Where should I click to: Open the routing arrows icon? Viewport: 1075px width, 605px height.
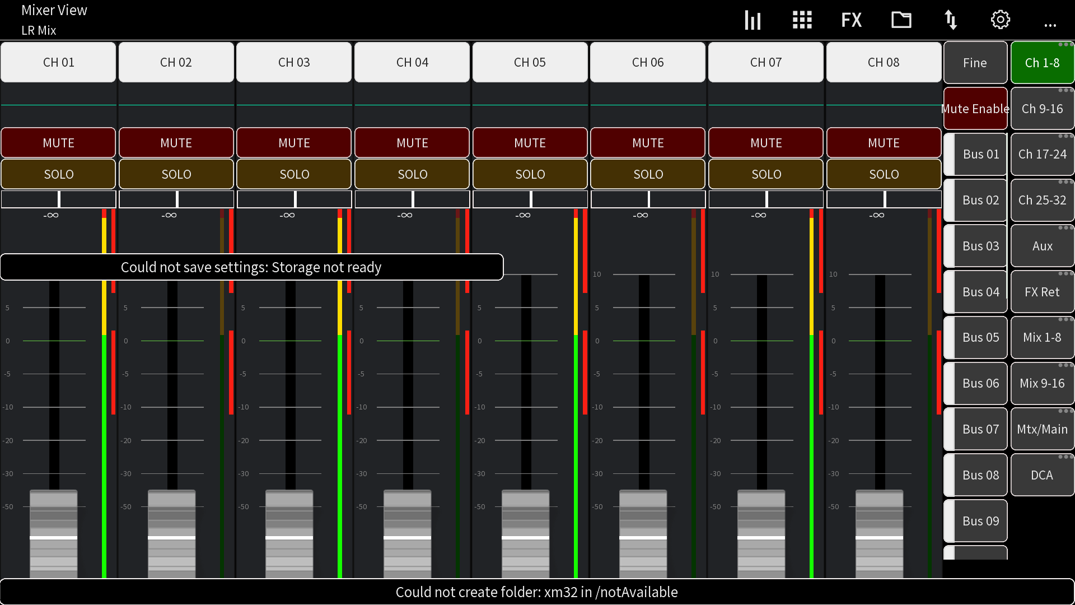pos(951,20)
